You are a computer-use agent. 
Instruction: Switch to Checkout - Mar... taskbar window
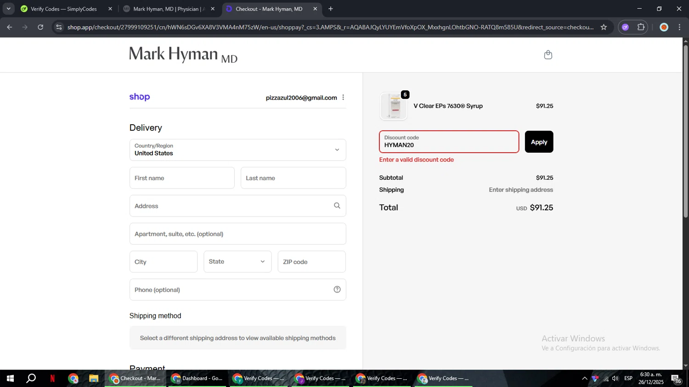point(136,378)
